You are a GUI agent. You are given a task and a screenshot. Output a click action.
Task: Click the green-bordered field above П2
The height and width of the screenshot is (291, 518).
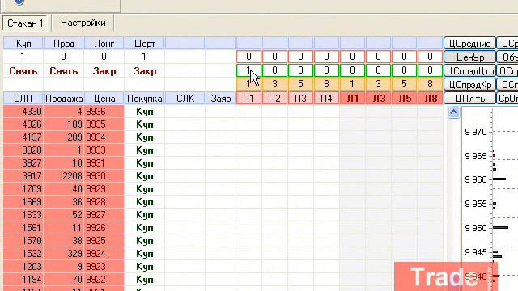point(274,70)
